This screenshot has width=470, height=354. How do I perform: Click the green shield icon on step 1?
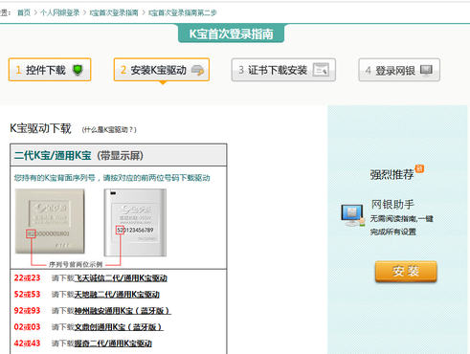78,70
